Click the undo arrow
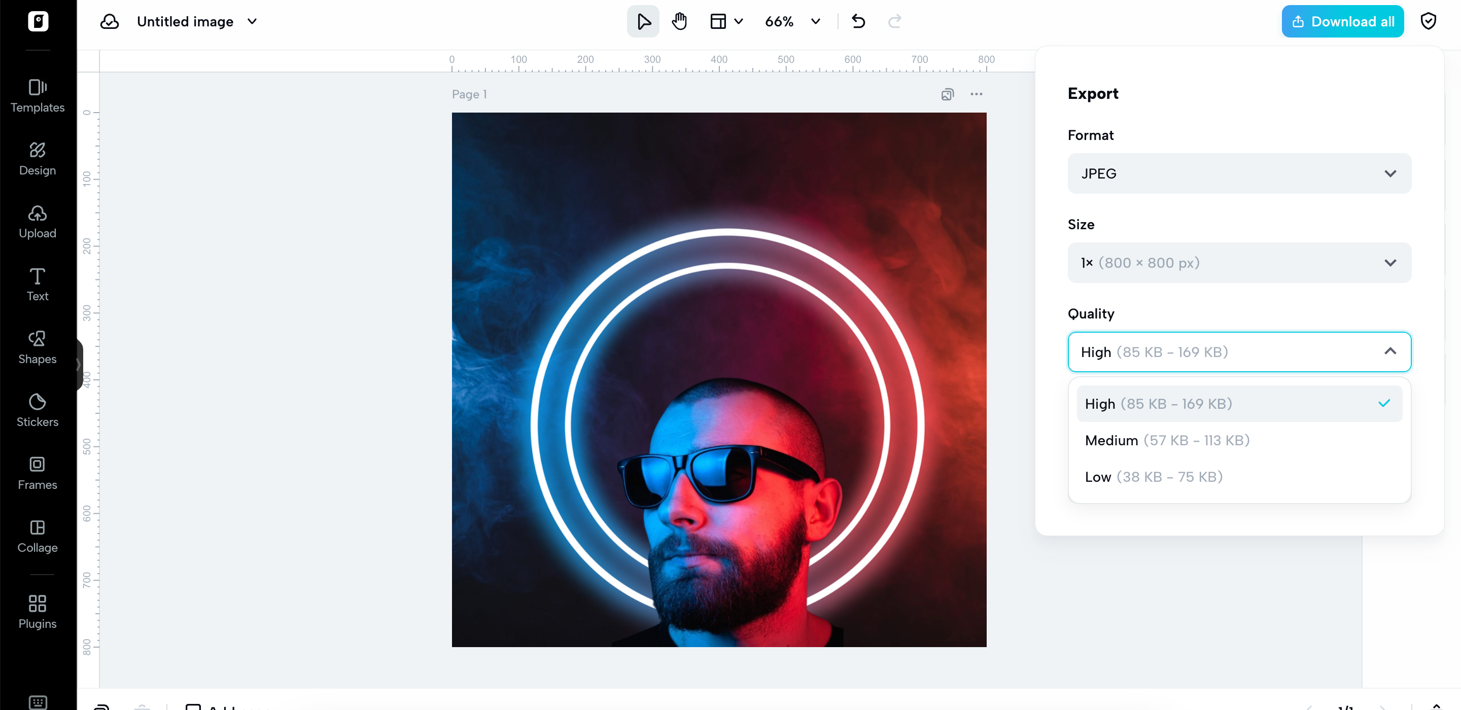This screenshot has width=1461, height=710. coord(858,21)
